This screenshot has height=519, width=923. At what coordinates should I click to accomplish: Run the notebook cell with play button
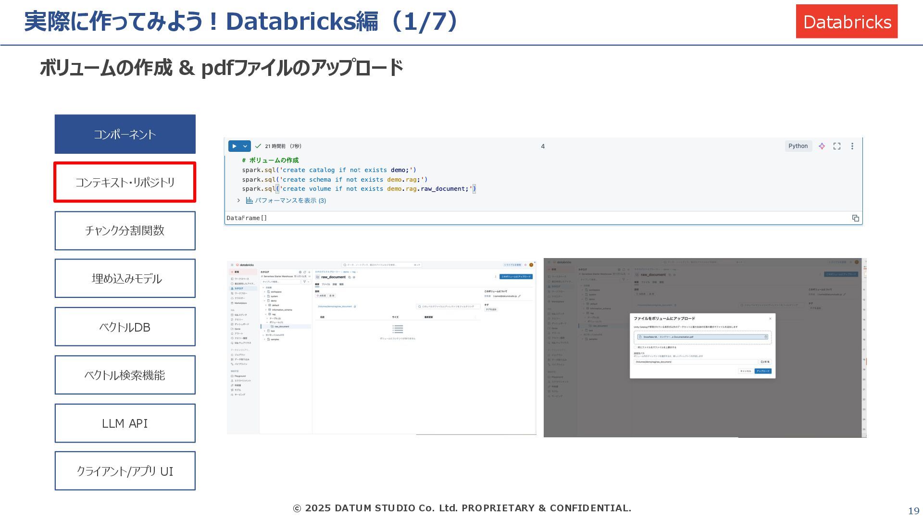point(234,146)
